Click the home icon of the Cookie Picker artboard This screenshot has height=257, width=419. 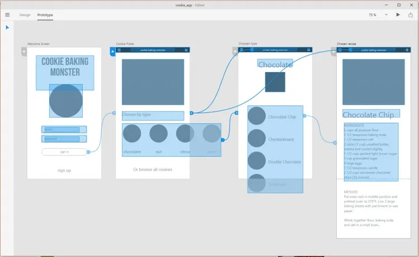tap(112, 51)
